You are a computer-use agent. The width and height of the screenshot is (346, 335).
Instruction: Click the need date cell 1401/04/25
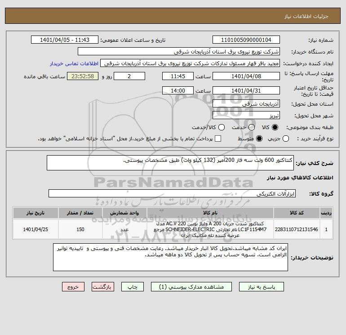coord(35,229)
